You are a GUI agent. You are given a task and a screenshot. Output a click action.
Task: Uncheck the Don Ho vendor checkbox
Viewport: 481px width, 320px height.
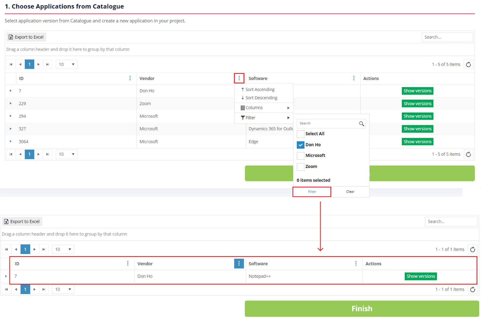300,145
